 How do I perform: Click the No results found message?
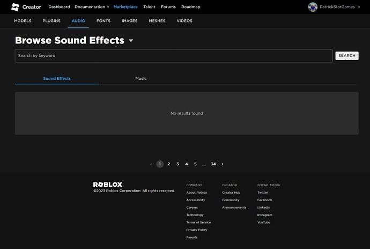(x=187, y=113)
